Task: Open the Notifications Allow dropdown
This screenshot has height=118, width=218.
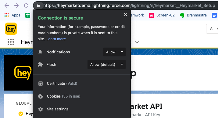Action: [x=114, y=52]
